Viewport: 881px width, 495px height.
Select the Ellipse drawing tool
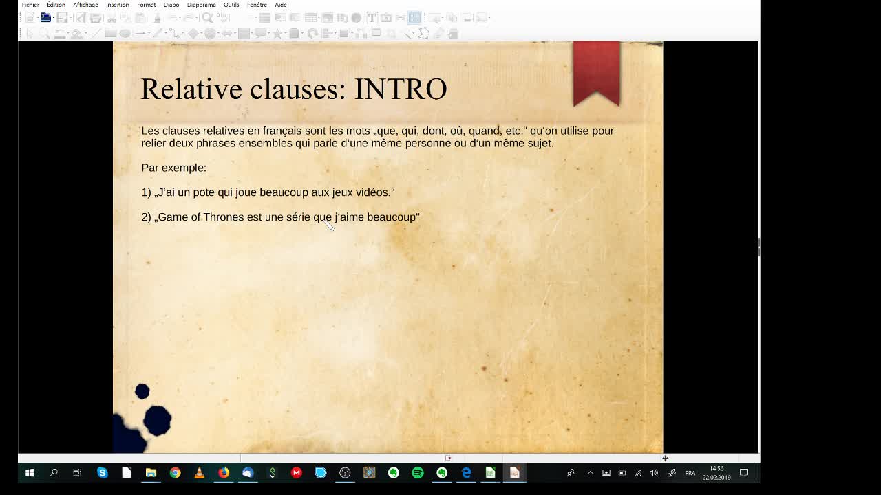coord(125,33)
